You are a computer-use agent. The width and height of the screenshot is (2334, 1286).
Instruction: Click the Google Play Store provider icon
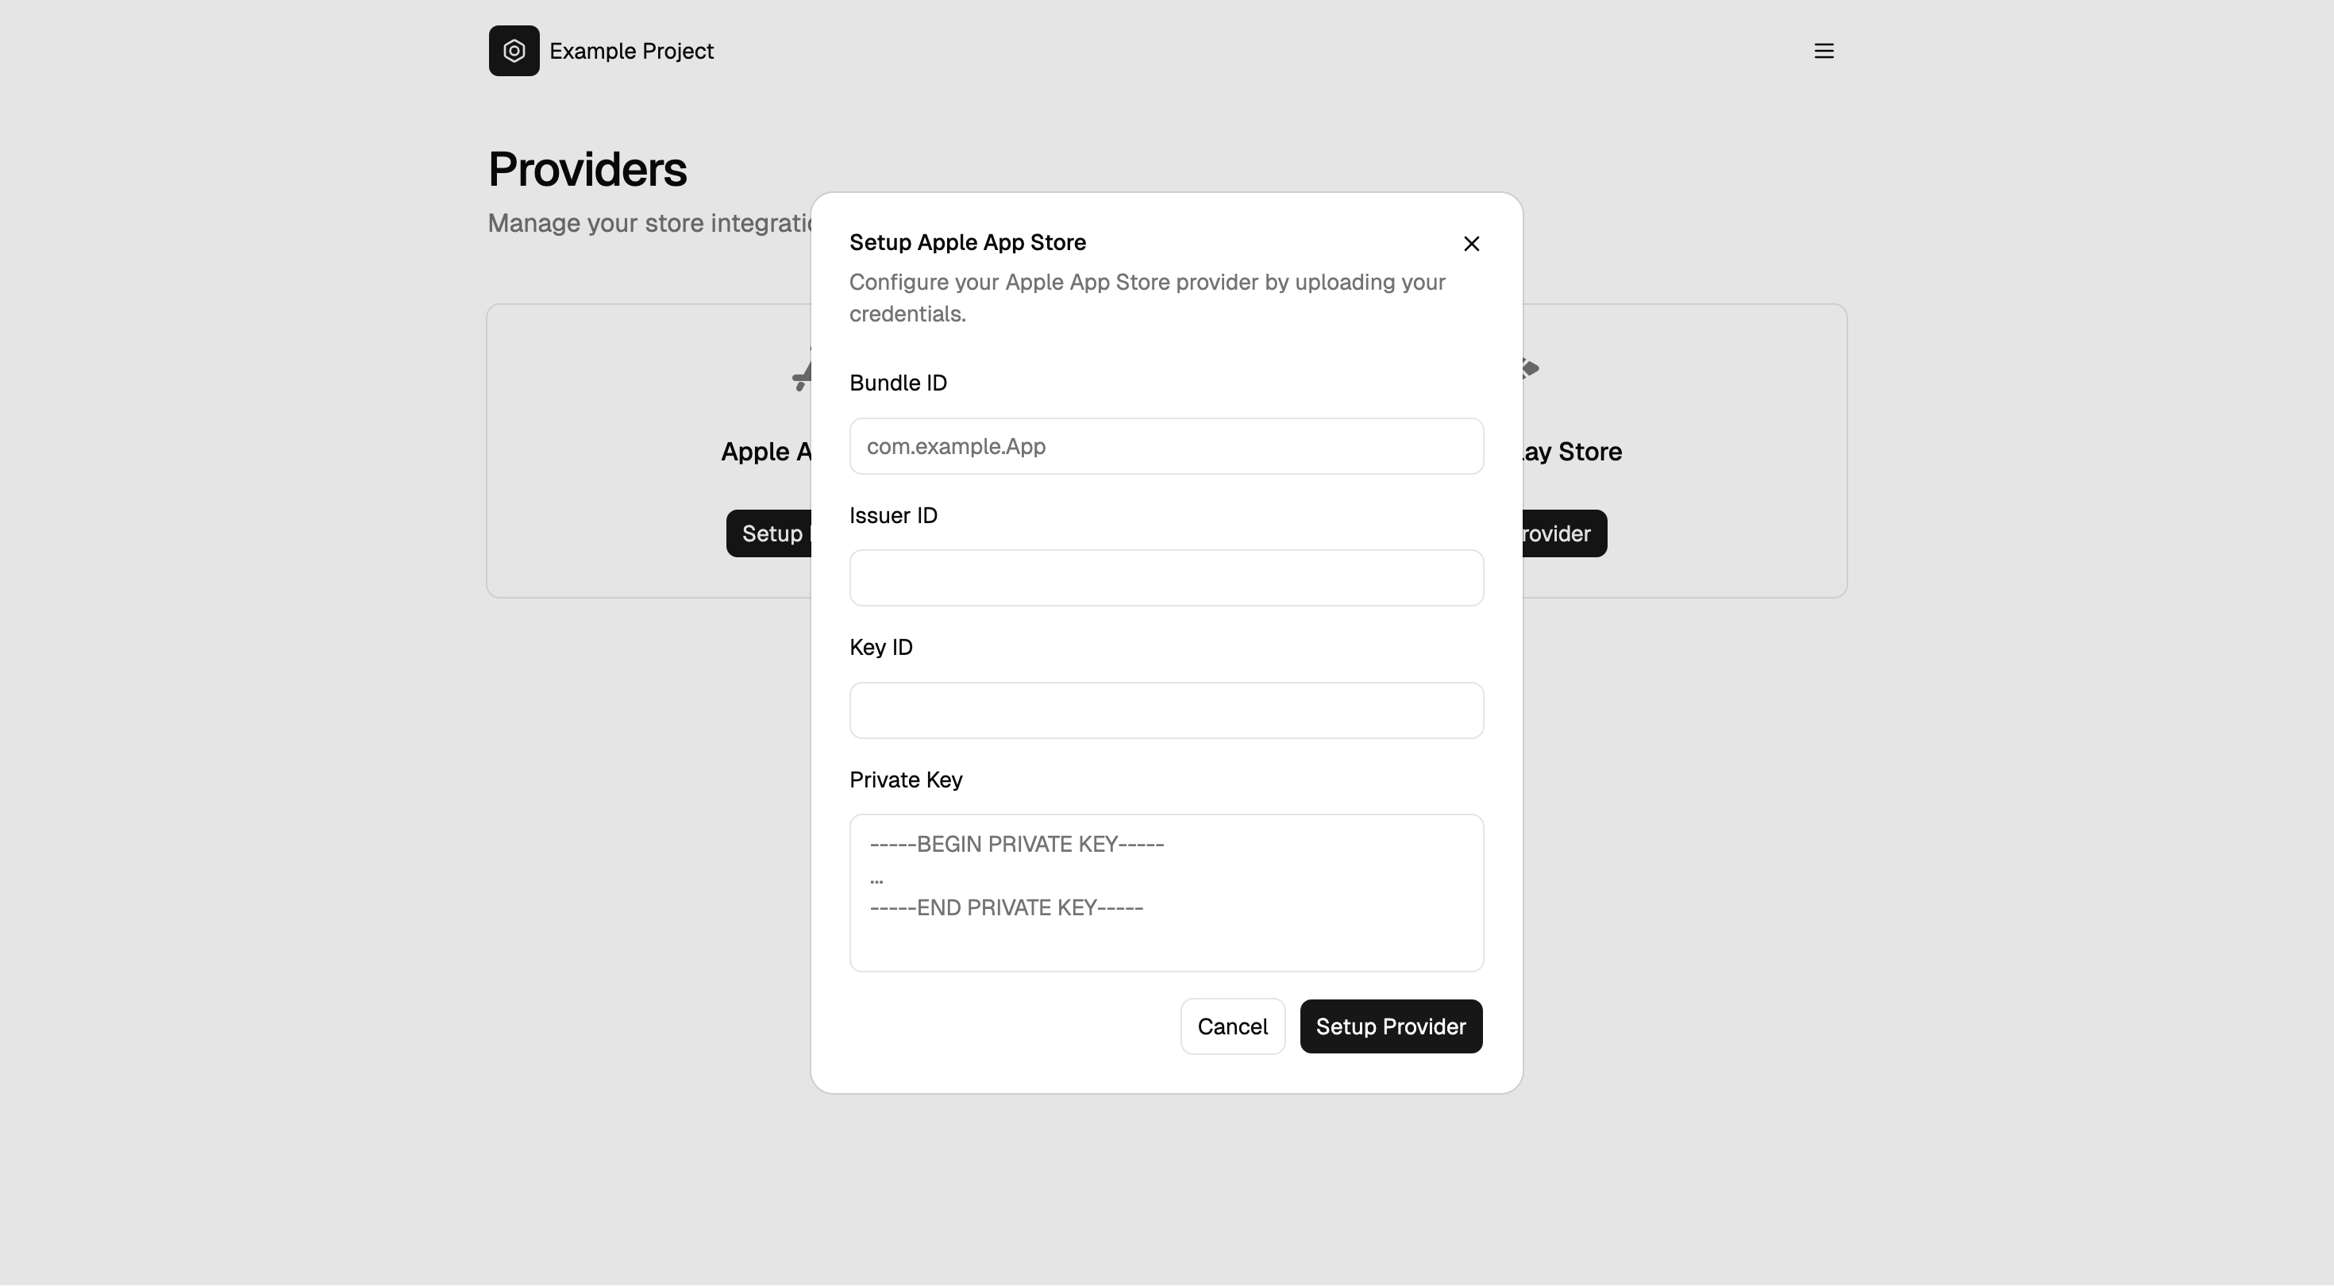[x=1531, y=370]
